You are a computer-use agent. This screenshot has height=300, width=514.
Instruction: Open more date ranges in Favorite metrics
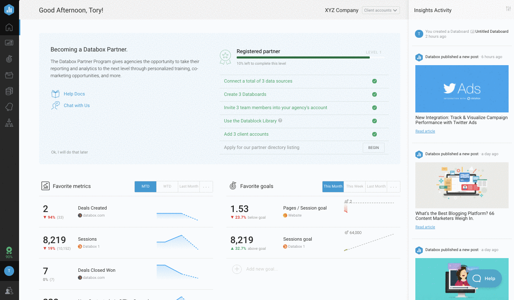pos(206,187)
